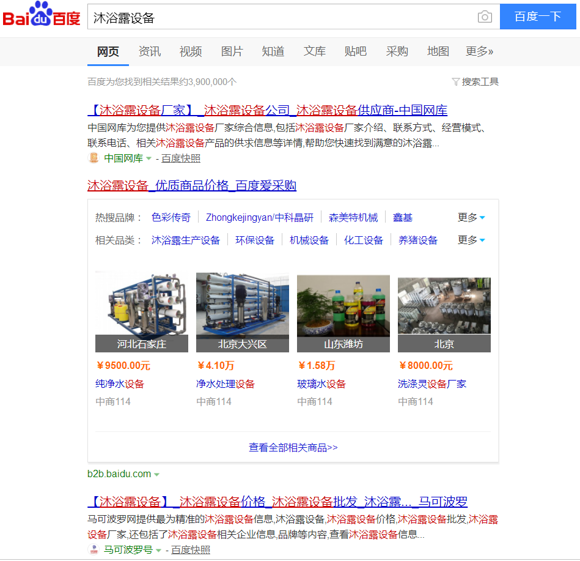Viewport: 580px width, 561px height.
Task: Open 百度快照 for the 中国网库 result
Action: [181, 158]
